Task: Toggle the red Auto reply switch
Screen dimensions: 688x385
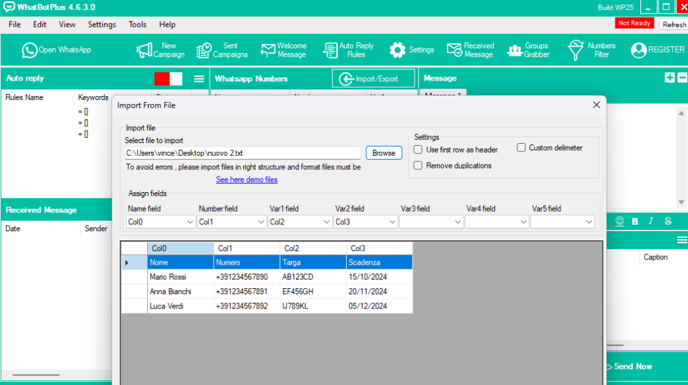Action: 168,79
